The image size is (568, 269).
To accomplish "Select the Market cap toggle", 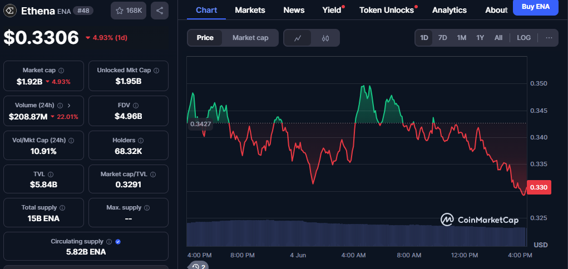I will 250,38.
